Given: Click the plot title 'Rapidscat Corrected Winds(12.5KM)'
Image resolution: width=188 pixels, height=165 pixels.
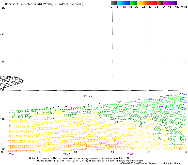Looking at the screenshot, I should coord(29,4).
